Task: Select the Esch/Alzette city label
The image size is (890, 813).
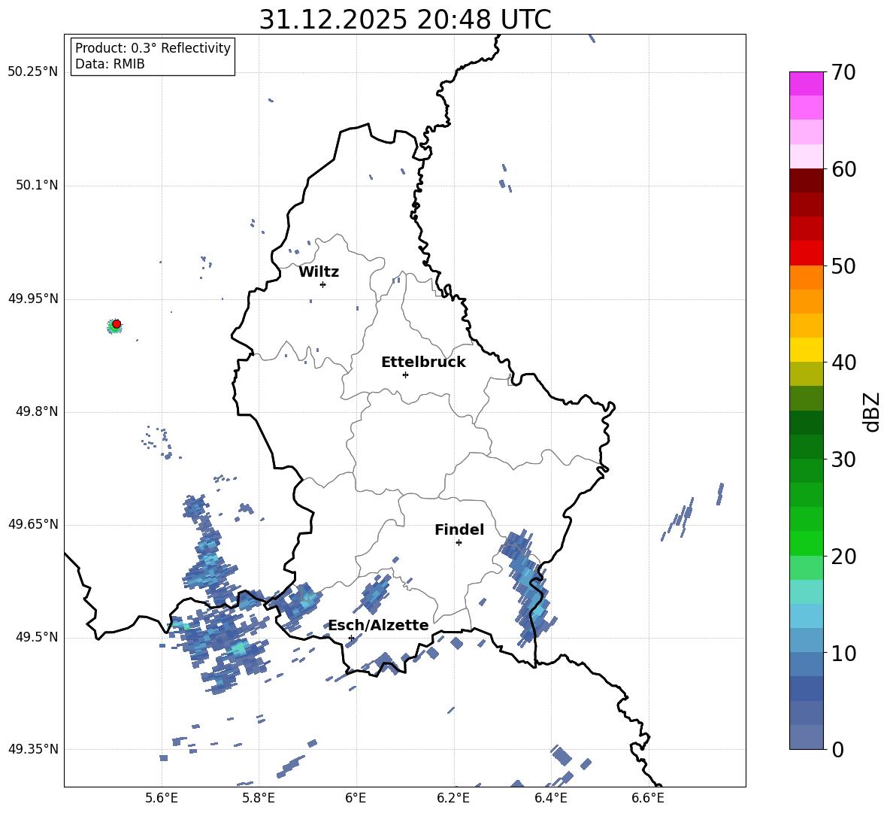Action: pos(379,626)
